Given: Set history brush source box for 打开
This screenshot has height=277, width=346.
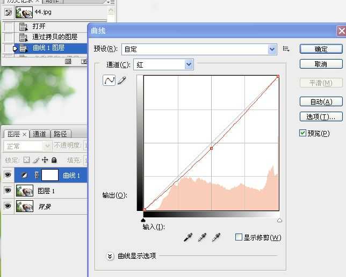Looking at the screenshot, I should click(9, 26).
